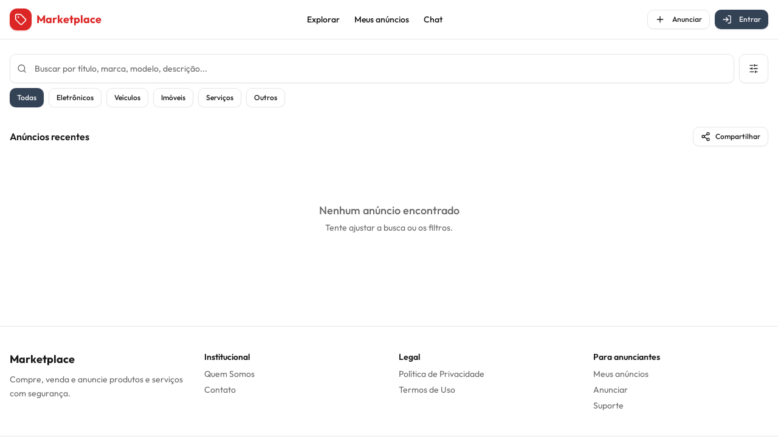Click the footer Marketplace title
The height and width of the screenshot is (437, 778).
(x=42, y=359)
